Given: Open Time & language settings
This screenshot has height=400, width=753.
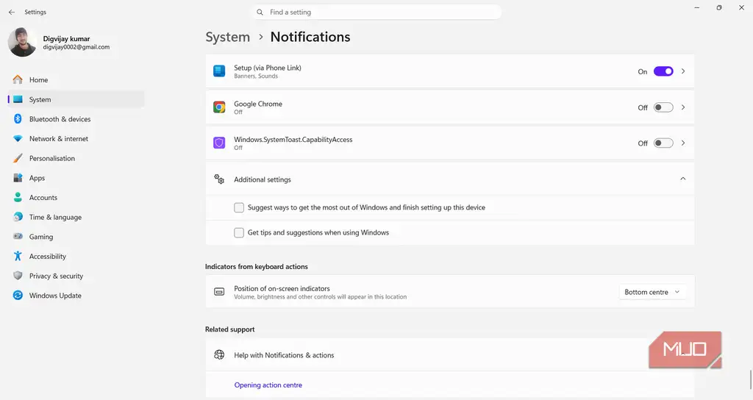Looking at the screenshot, I should coord(76,217).
